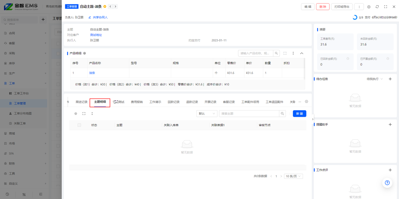Switch to the 跟进记录 tab
The image size is (399, 199).
(82, 102)
